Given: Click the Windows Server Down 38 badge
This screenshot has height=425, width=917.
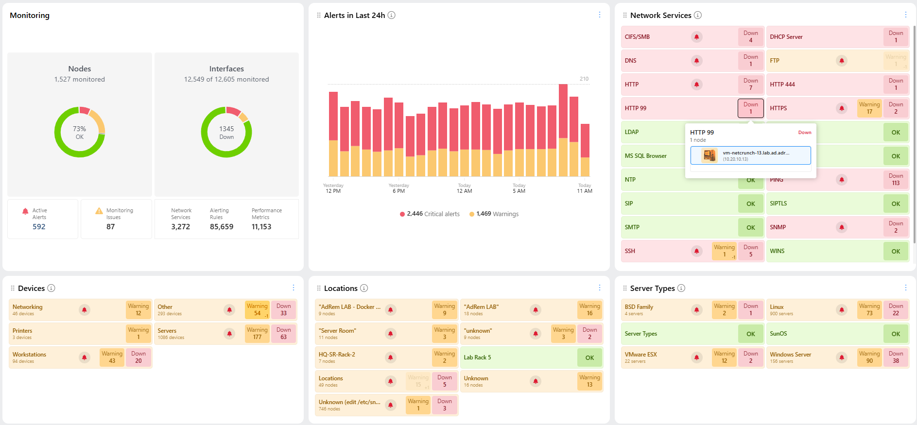Looking at the screenshot, I should (896, 357).
